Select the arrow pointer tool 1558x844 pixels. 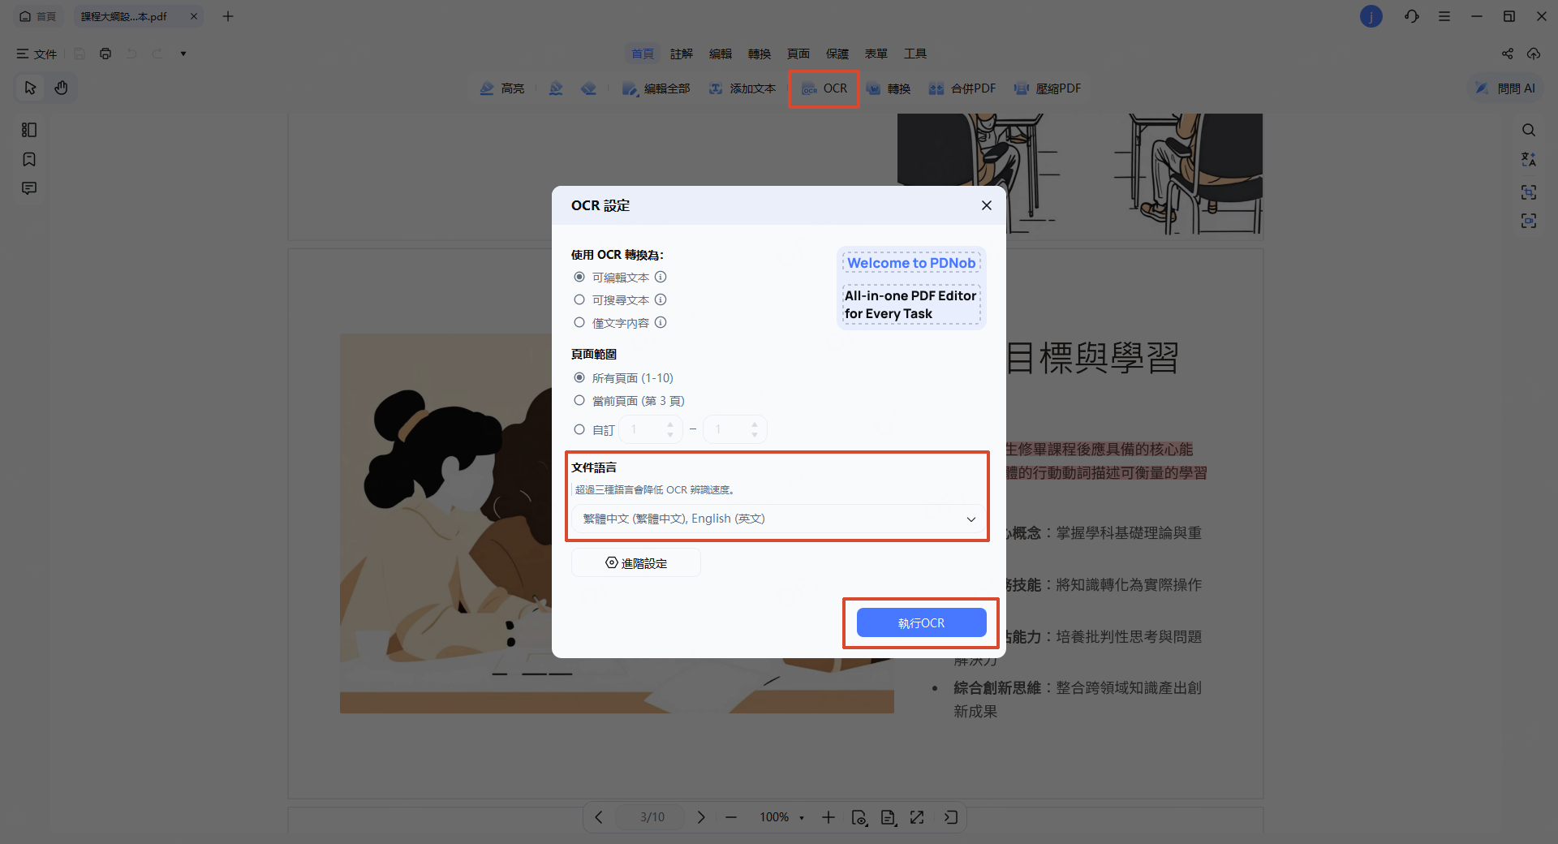(31, 88)
